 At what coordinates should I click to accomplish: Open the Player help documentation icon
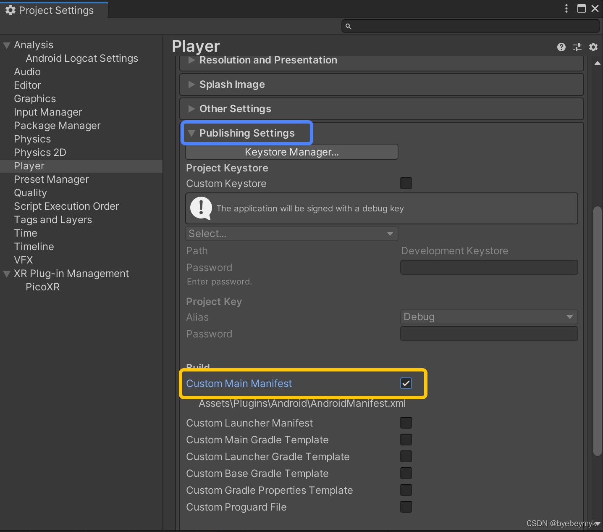[x=561, y=47]
